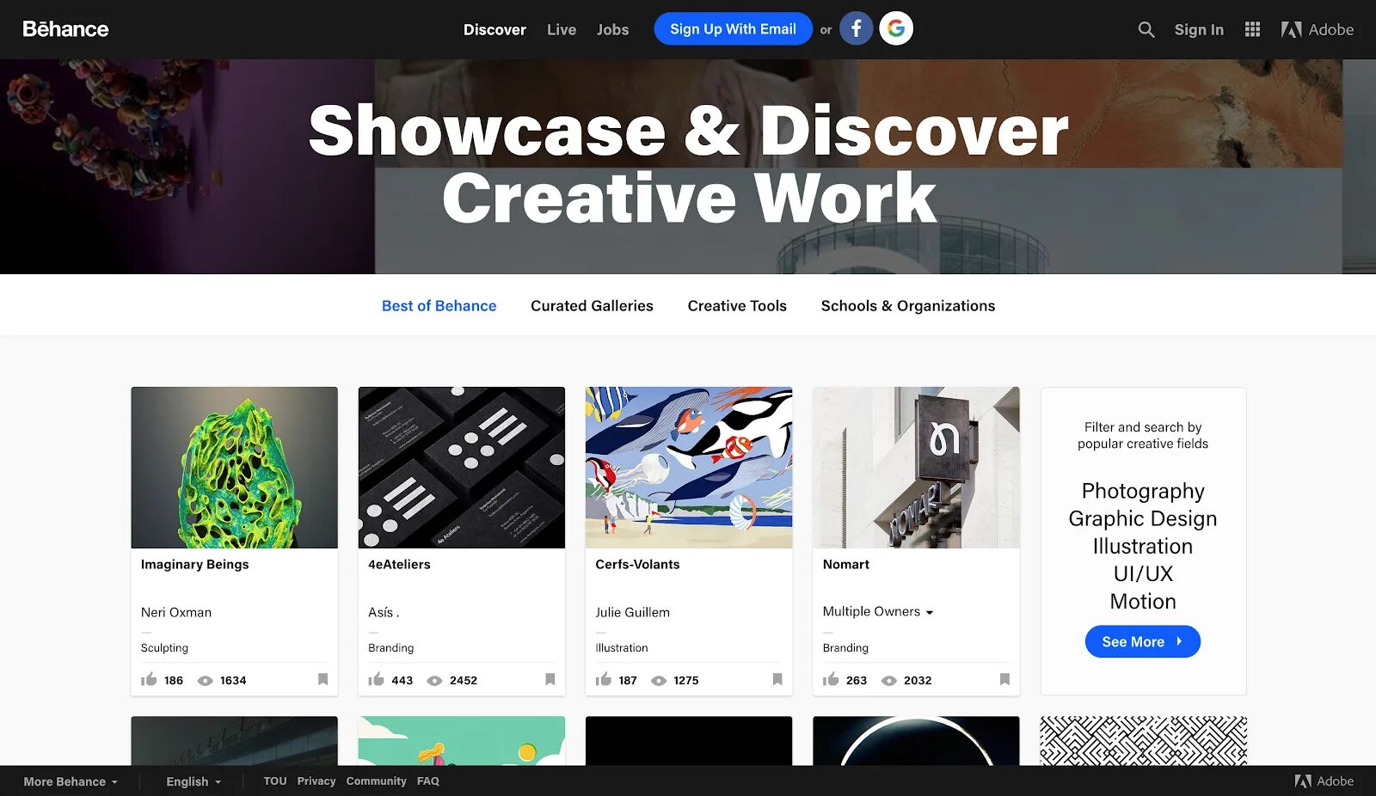Open the Cerfs-Volants illustration thumbnail
Viewport: 1376px width, 796px height.
coord(689,467)
